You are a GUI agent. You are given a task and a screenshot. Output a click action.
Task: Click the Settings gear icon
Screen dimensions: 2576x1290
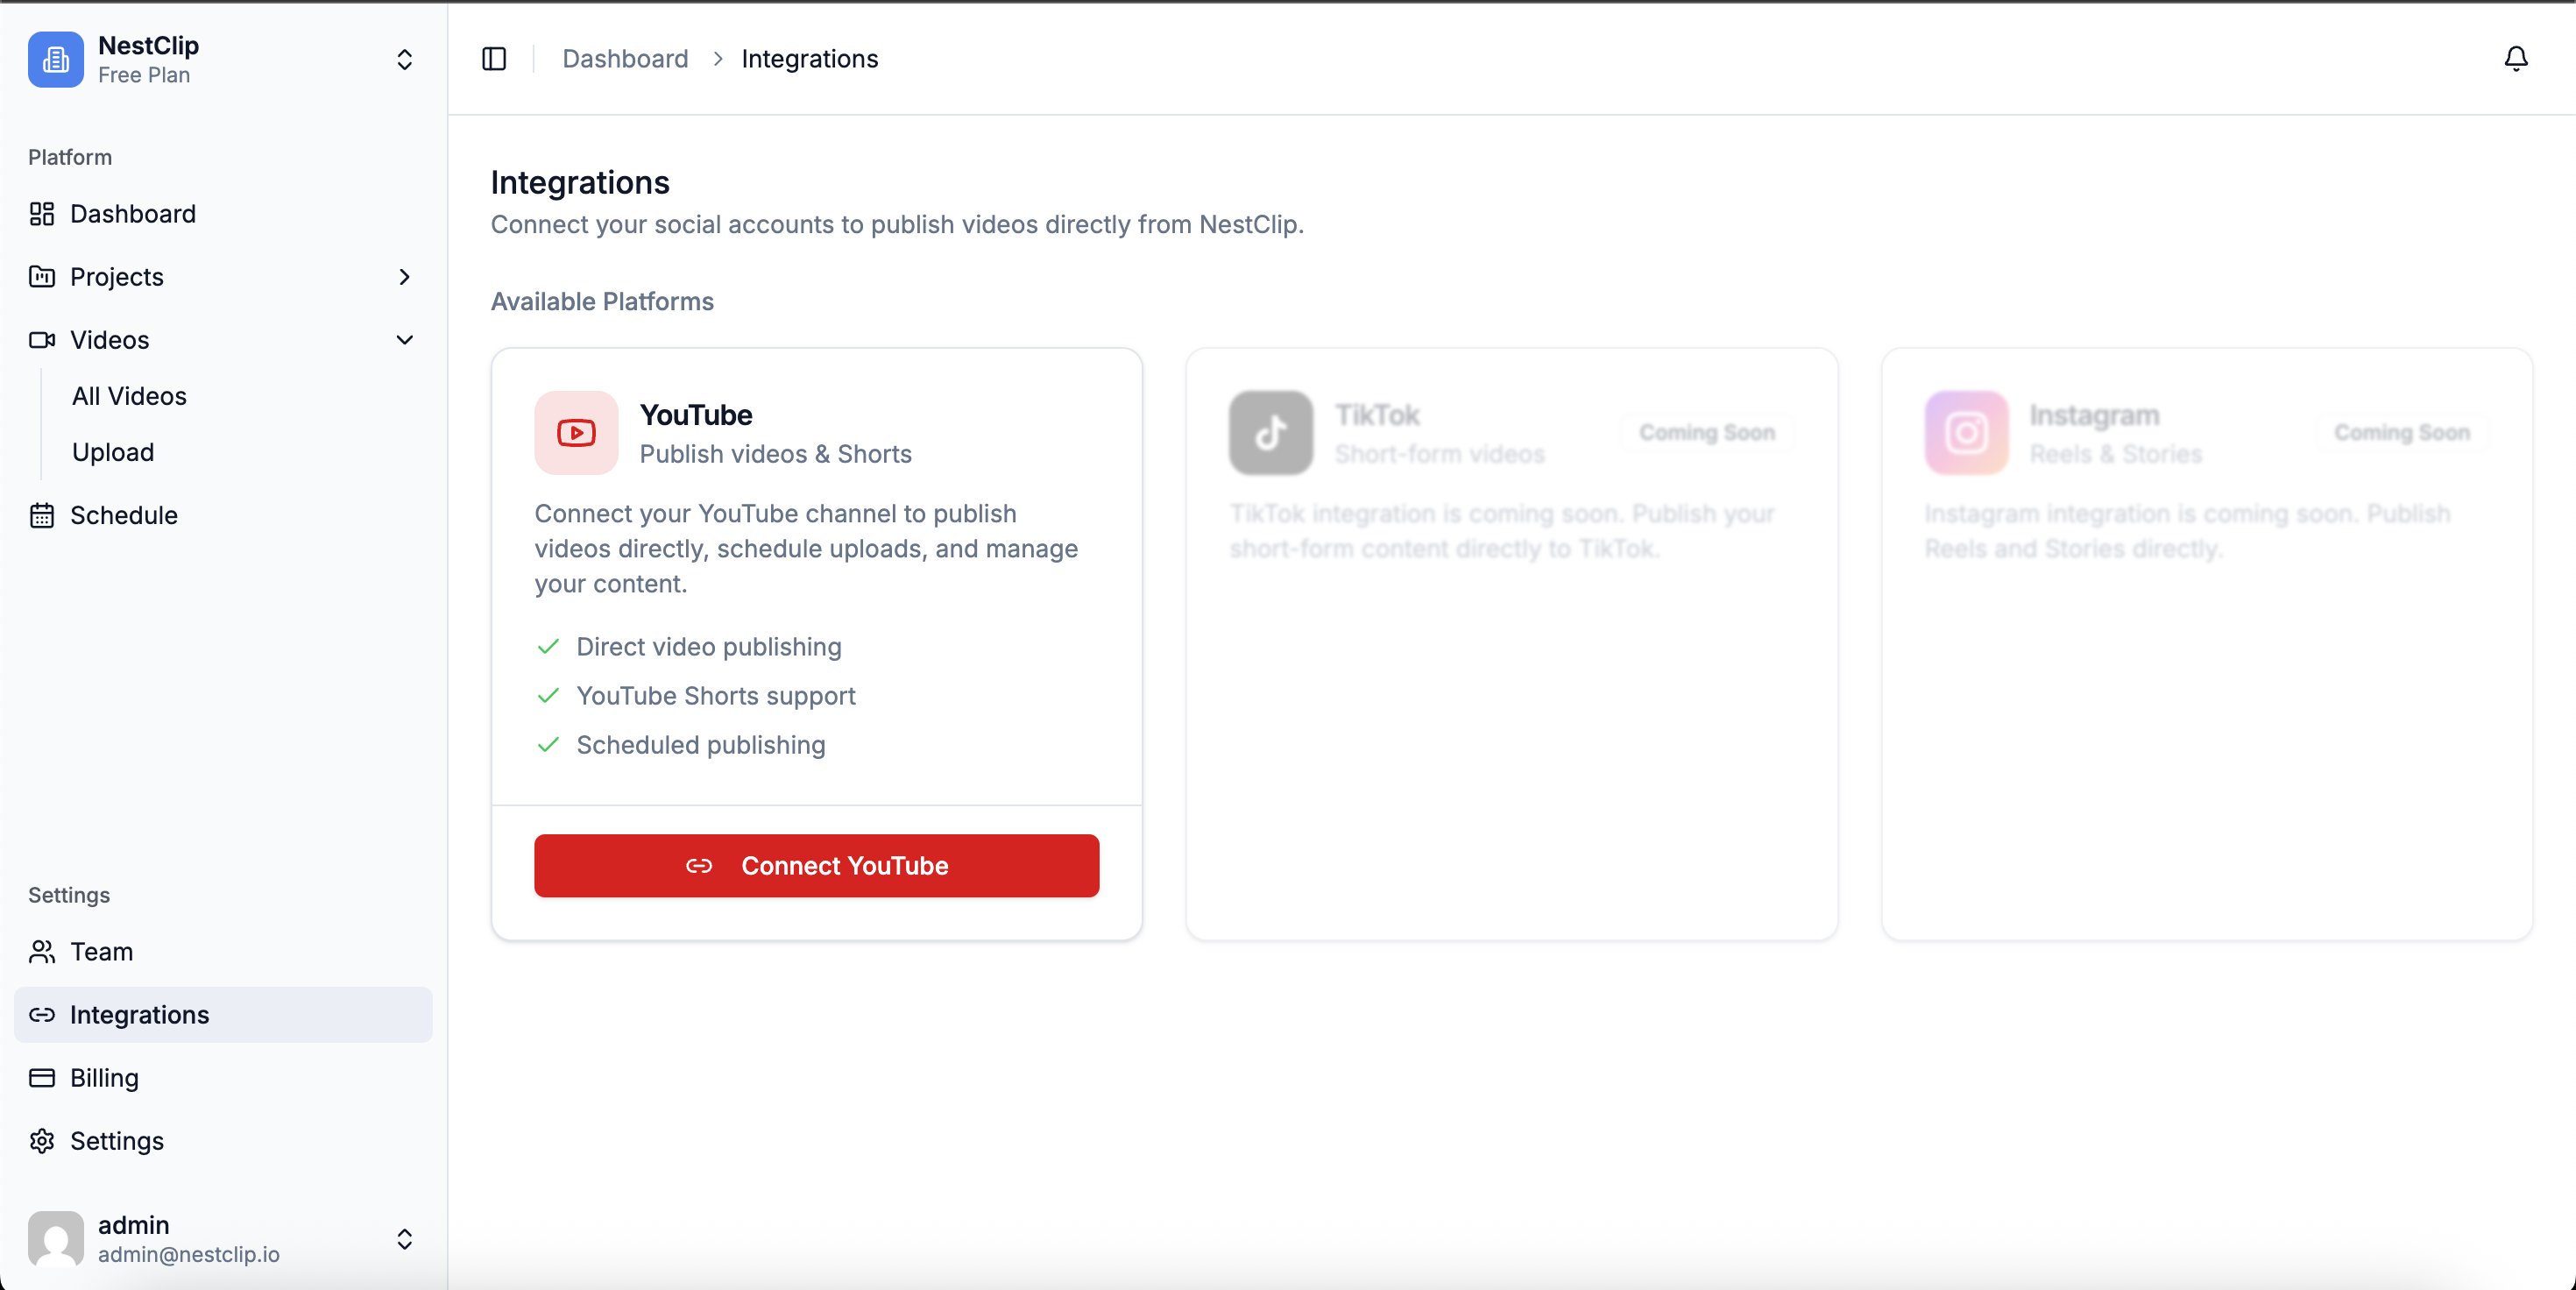point(42,1141)
